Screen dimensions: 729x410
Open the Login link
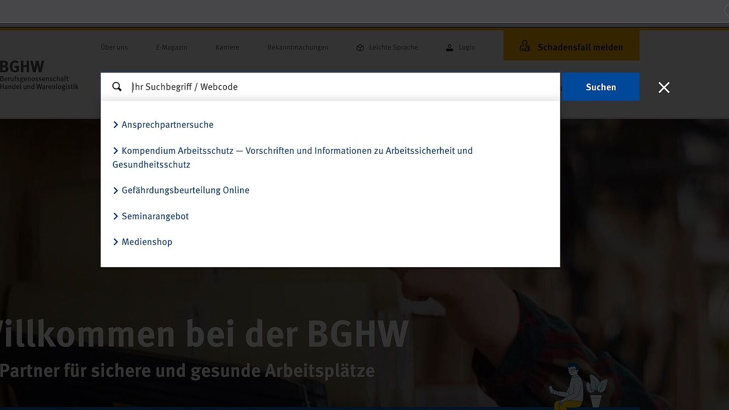point(467,47)
